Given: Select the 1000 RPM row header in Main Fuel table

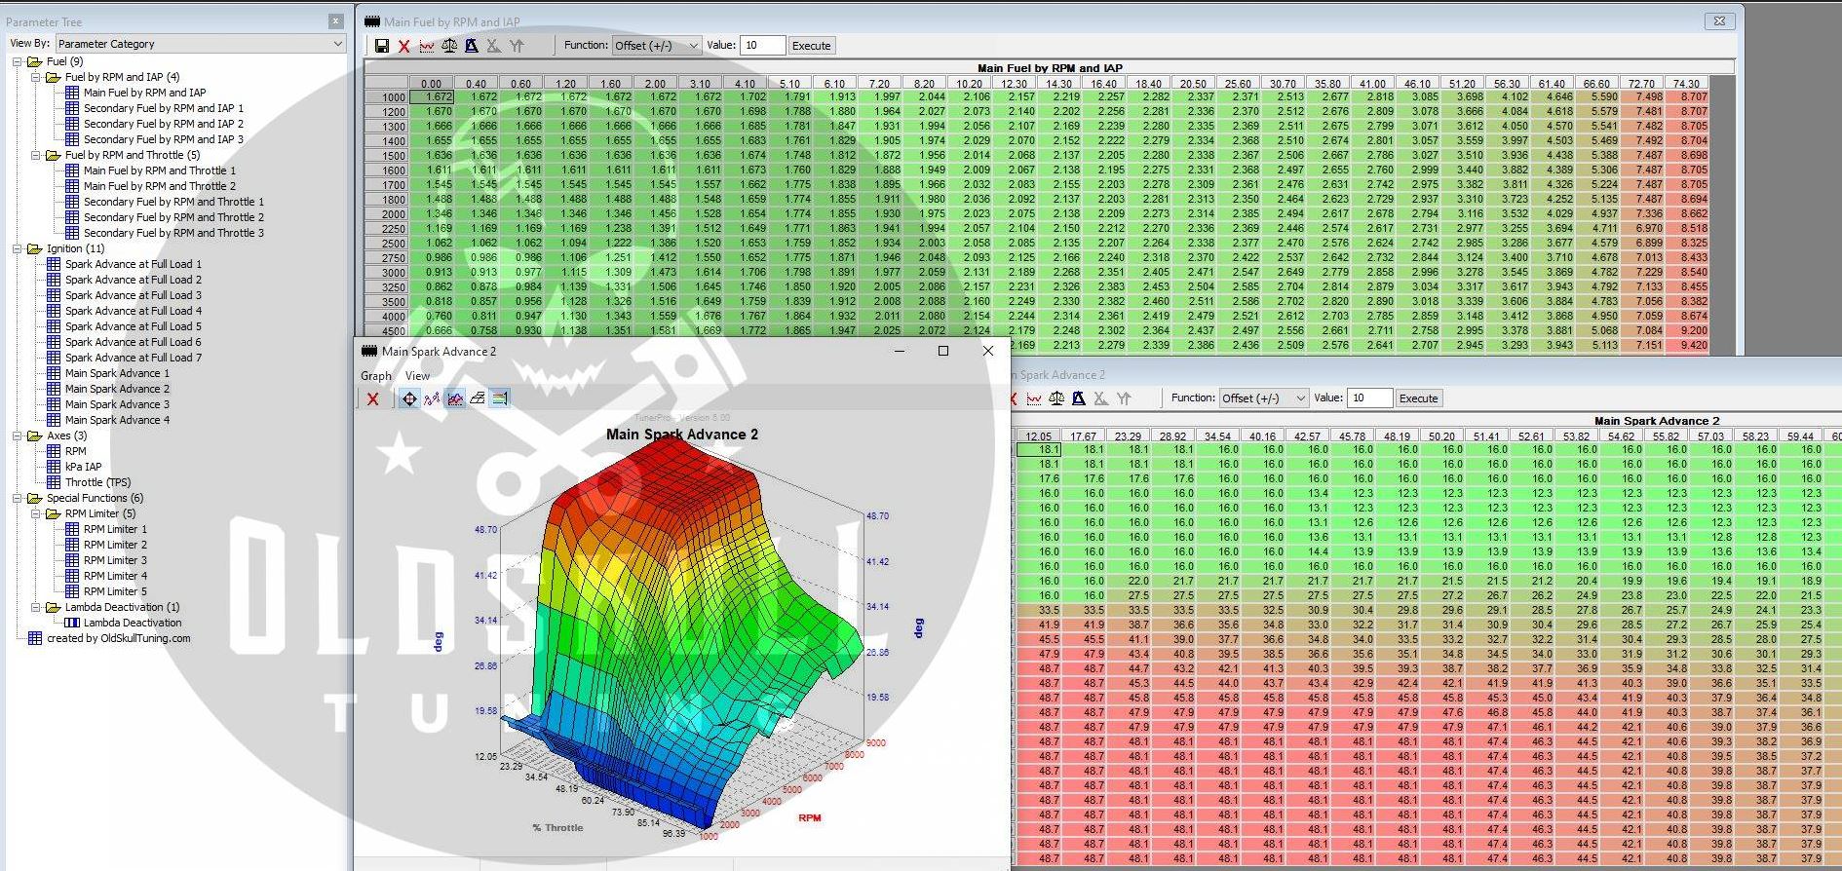Looking at the screenshot, I should pyautogui.click(x=387, y=97).
